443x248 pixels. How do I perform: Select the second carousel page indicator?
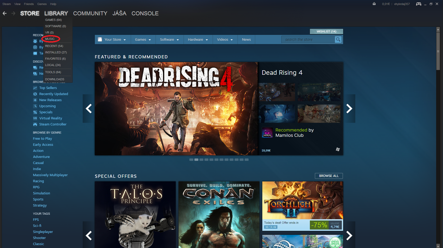coord(196,160)
